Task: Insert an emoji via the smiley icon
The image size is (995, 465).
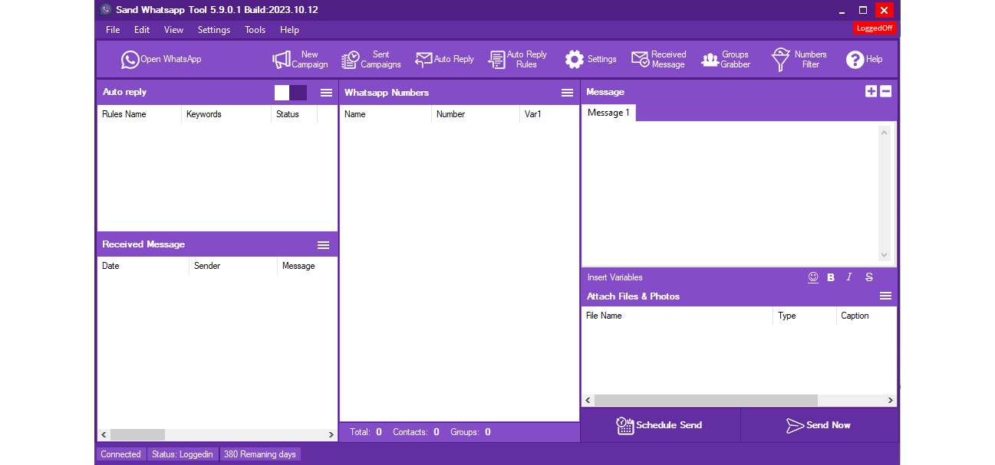Action: coord(813,277)
